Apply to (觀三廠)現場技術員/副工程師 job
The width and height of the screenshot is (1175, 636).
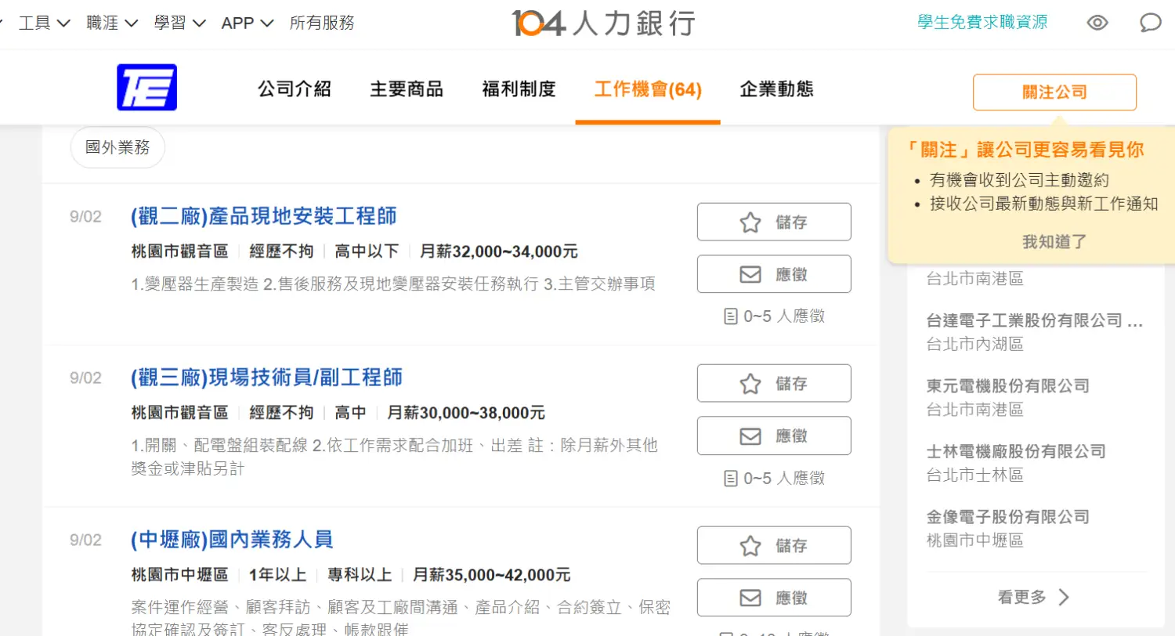pos(774,435)
